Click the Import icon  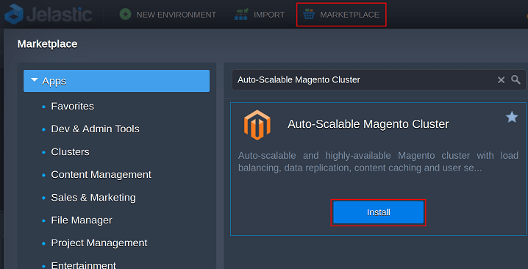(x=240, y=15)
